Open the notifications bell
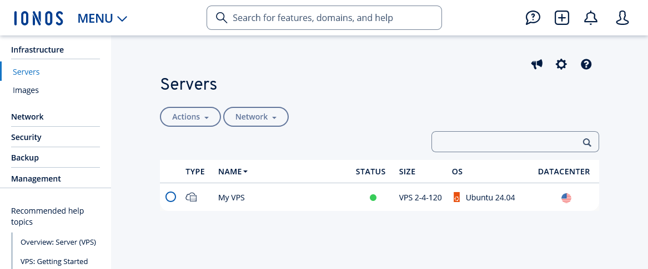The image size is (648, 269). click(x=591, y=18)
